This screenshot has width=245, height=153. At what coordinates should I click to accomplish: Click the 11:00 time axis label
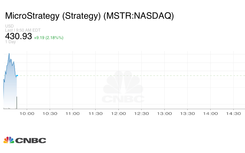point(72,114)
